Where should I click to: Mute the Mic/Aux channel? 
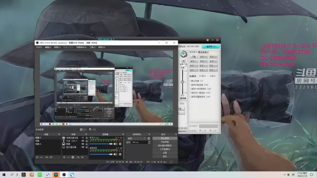tap(115, 144)
